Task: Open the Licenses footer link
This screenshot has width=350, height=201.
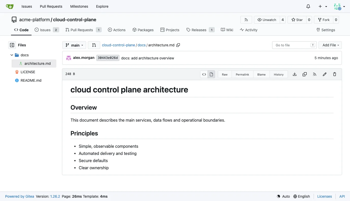Action: [324, 196]
